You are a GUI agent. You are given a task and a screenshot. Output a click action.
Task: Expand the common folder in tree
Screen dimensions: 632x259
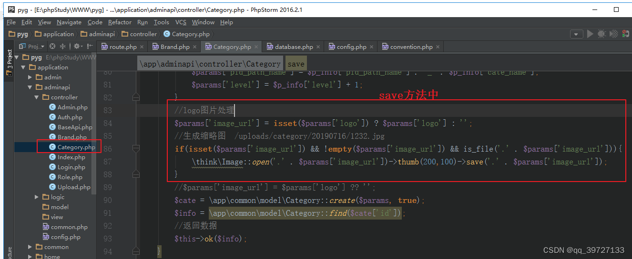click(31, 247)
